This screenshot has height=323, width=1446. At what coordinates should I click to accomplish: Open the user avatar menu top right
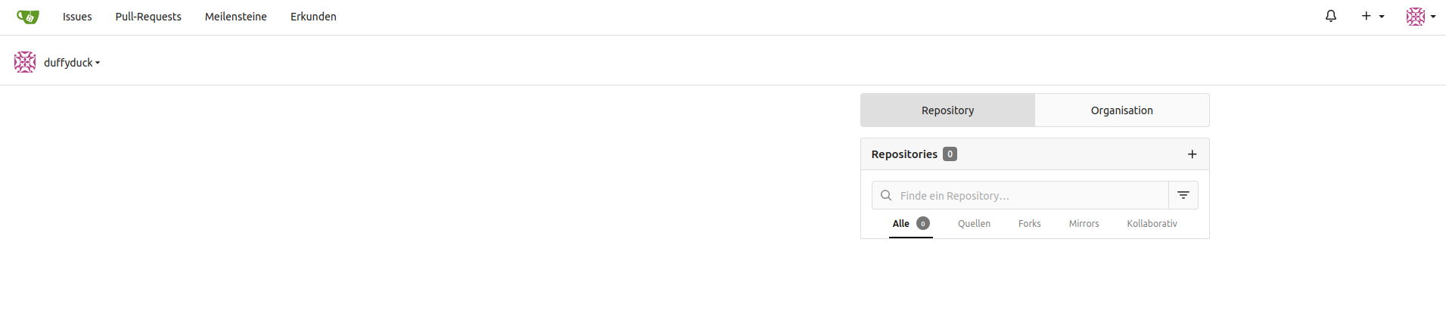[1420, 16]
